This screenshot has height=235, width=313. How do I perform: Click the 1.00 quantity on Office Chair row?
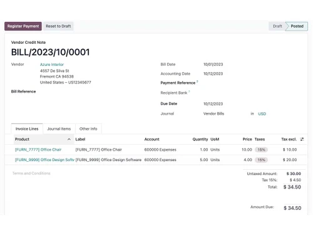coord(204,150)
